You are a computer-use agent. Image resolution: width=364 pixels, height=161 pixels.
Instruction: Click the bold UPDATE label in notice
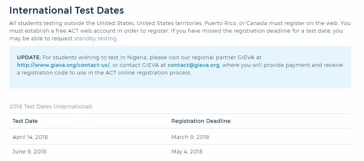29,58
